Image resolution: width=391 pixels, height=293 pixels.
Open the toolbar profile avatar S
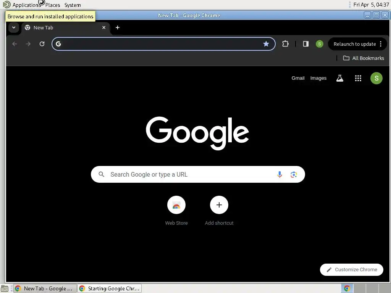[x=320, y=44]
